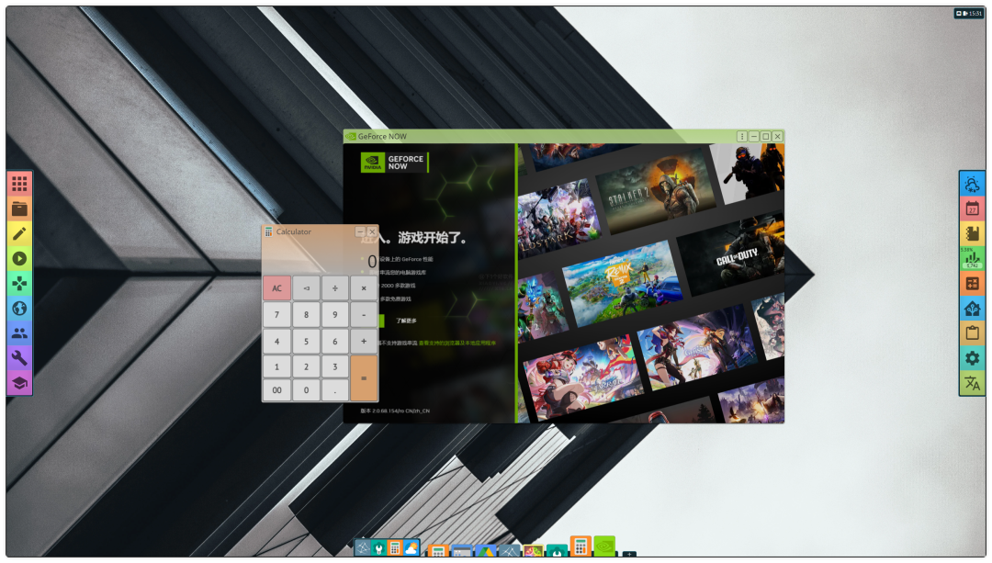Open the wrench utilities icon in left panel
The height and width of the screenshot is (563, 992).
click(19, 358)
